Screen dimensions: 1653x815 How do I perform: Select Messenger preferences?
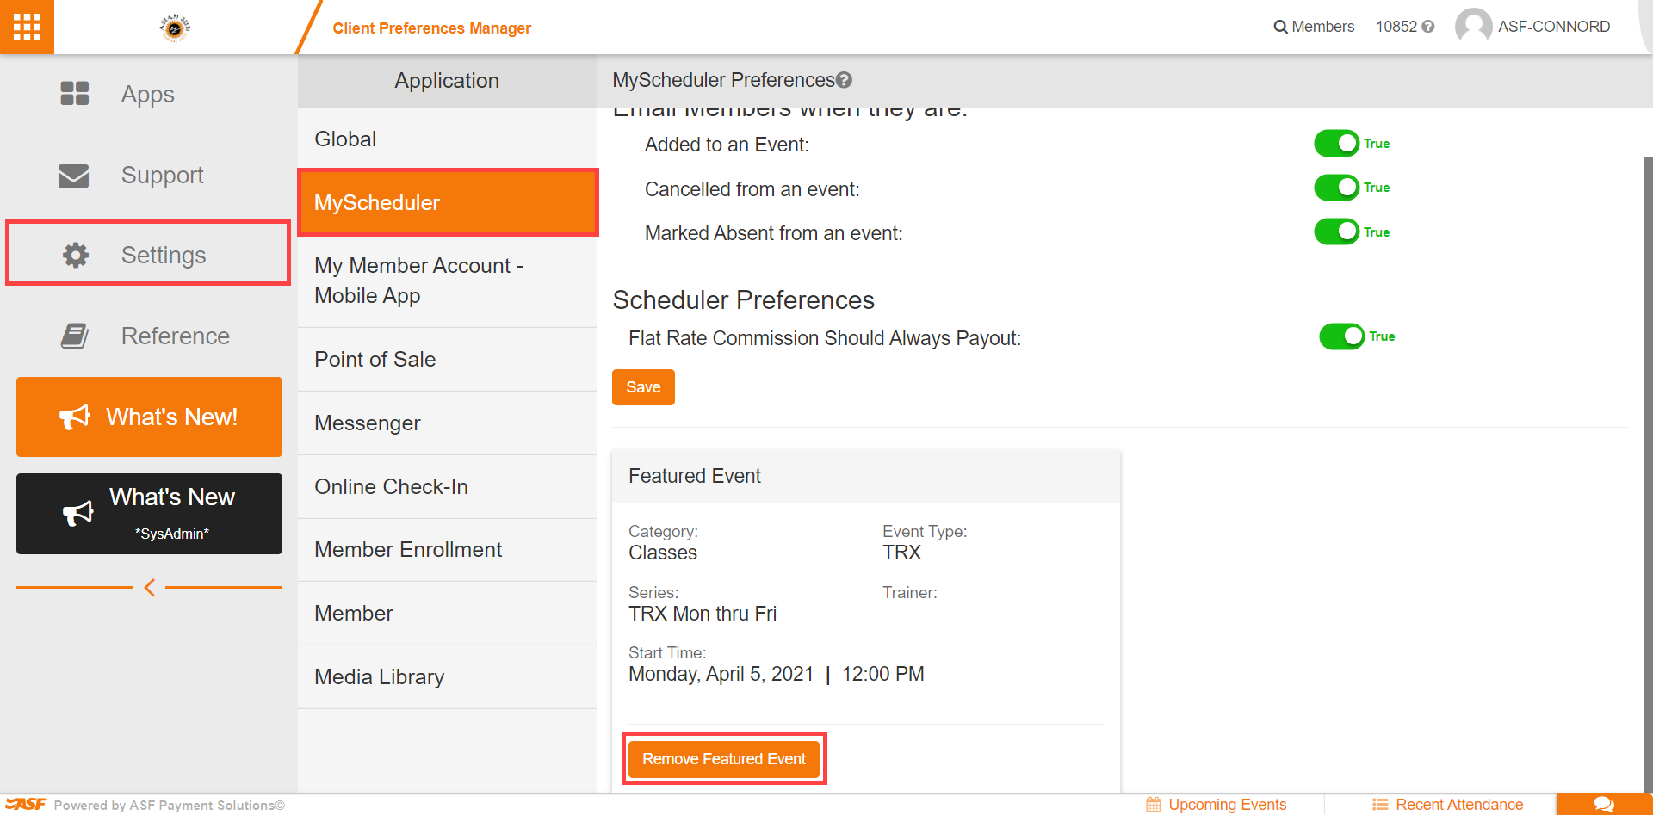tap(447, 423)
